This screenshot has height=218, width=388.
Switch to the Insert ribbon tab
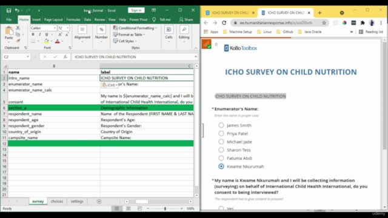[36, 19]
